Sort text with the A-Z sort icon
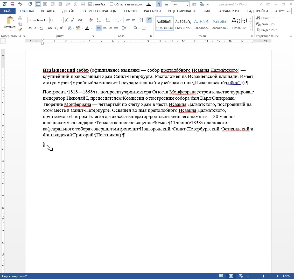294x279 pixels. click(x=141, y=20)
